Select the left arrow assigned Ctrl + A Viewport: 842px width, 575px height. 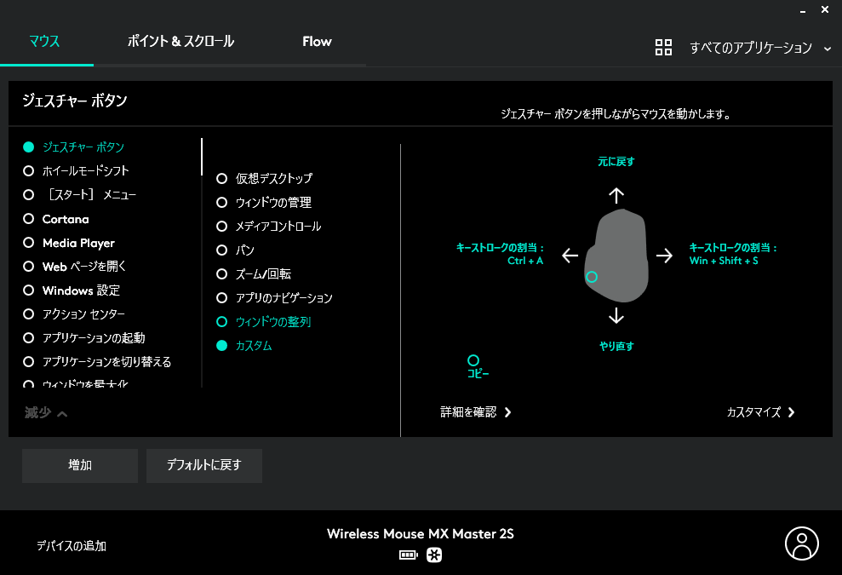(x=569, y=254)
